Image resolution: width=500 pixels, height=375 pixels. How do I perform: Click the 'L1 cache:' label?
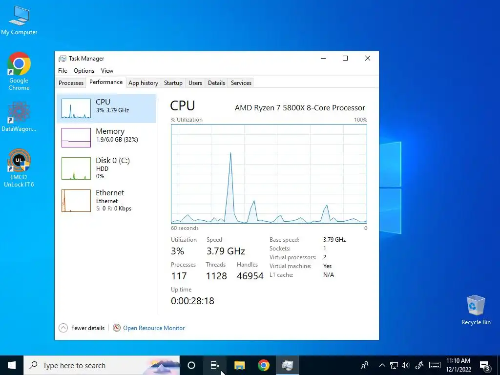point(281,275)
